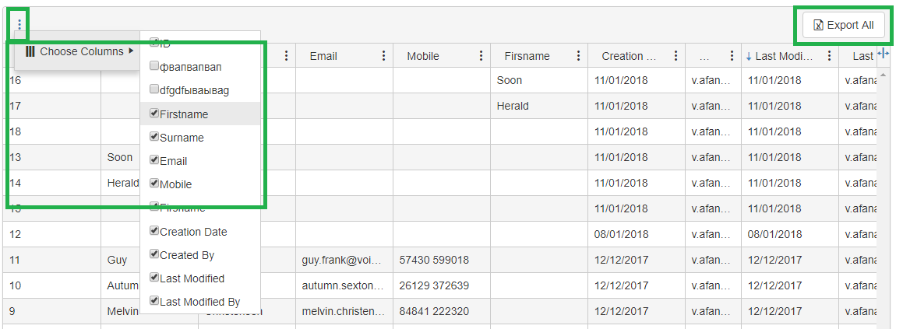Open the grid menu three-dot icon
Viewport: 903px width, 329px height.
pos(19,25)
